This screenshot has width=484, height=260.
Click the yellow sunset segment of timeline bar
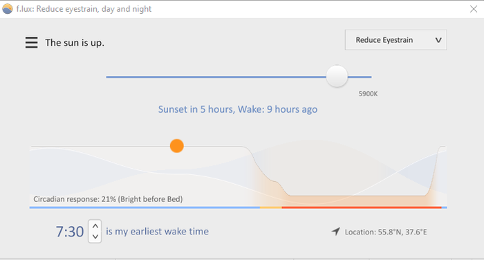(271, 207)
